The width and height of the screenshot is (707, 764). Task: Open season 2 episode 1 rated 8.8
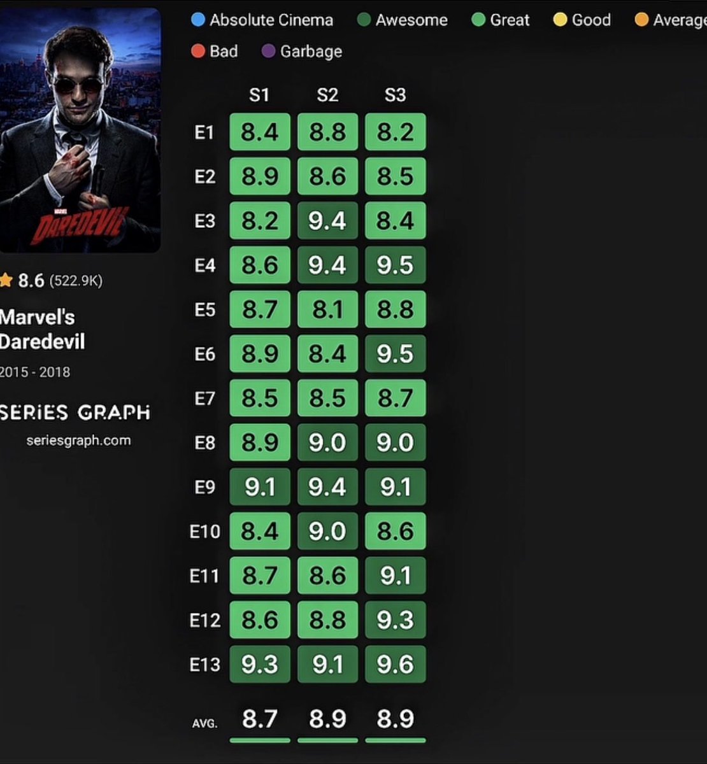point(327,132)
